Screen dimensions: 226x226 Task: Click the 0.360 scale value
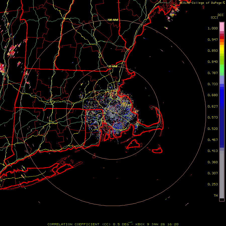(x=213, y=162)
